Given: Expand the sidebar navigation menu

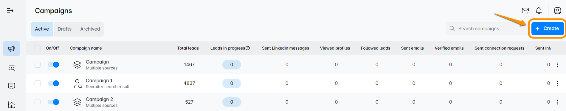Looking at the screenshot, I should 10,11.
